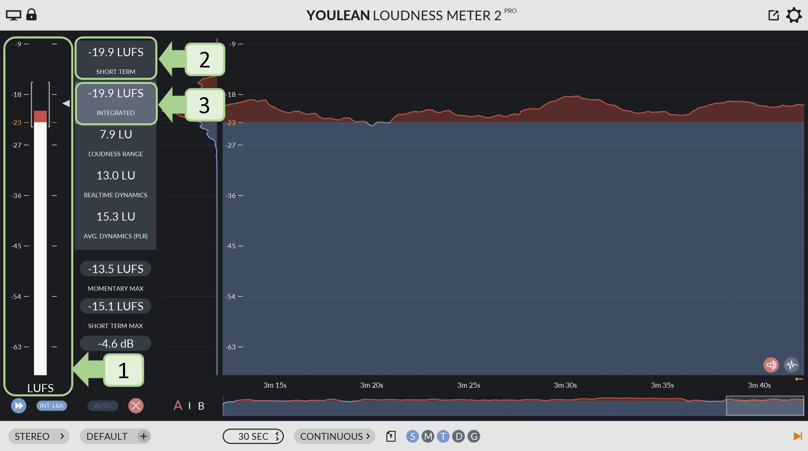This screenshot has width=808, height=451.
Task: Select state B
Action: [x=201, y=406]
